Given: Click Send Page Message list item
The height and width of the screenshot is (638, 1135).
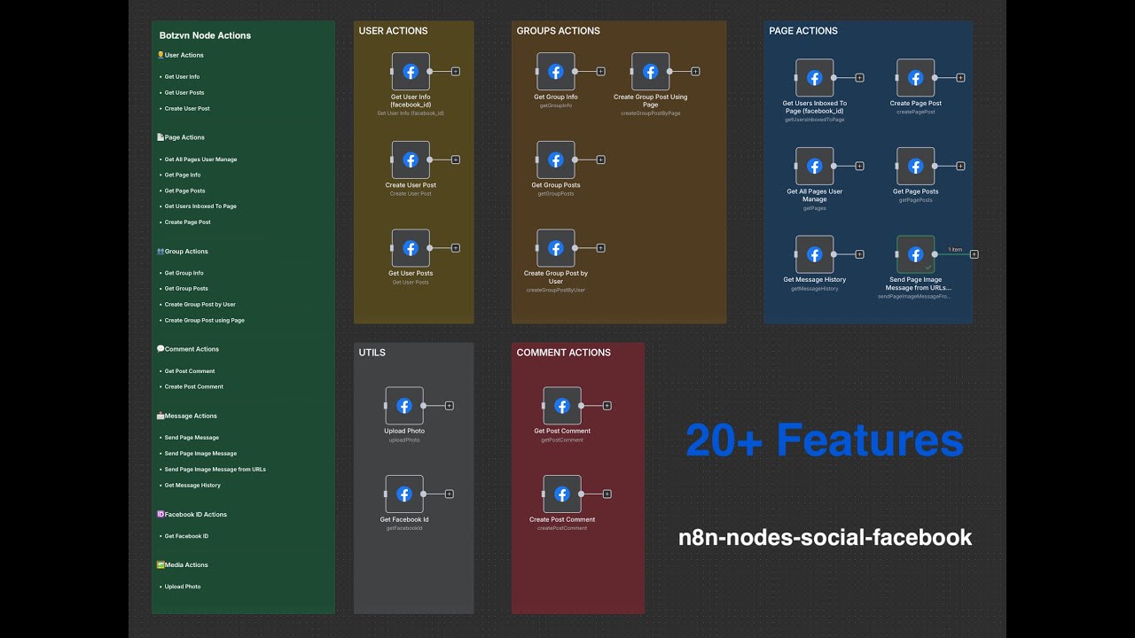Looking at the screenshot, I should 192,438.
